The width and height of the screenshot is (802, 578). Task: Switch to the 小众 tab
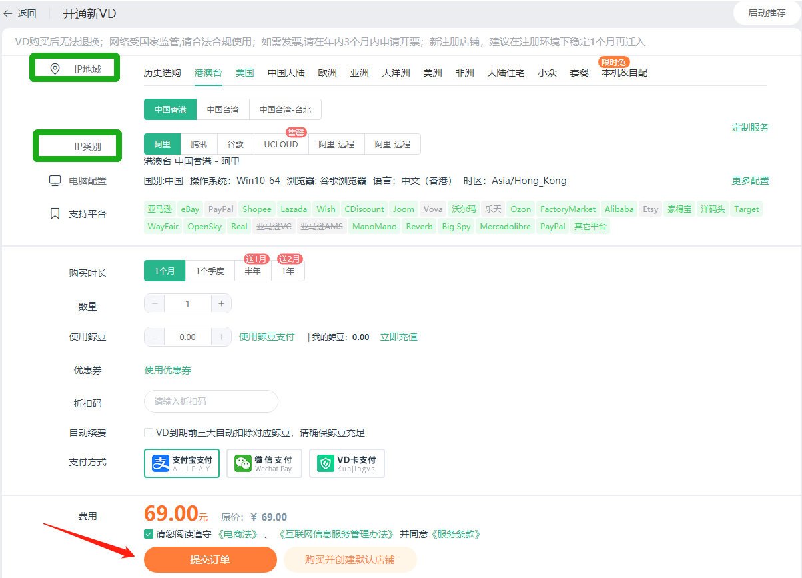coord(547,73)
